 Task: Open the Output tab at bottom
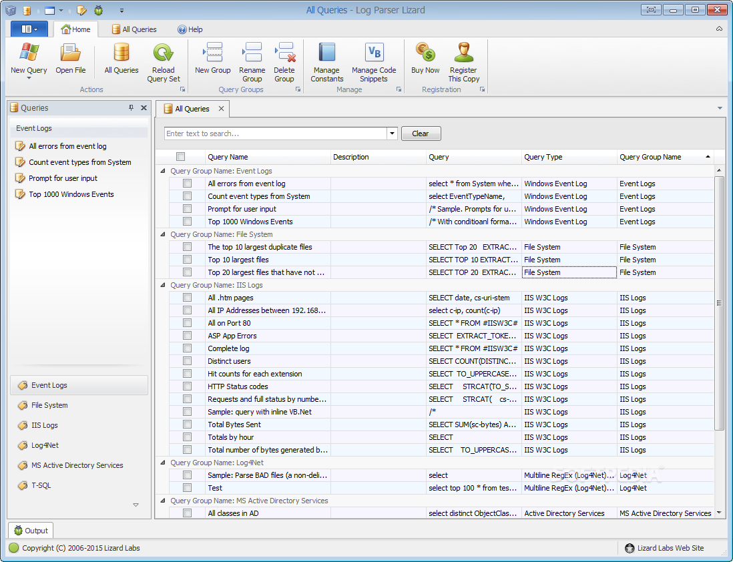pos(31,530)
